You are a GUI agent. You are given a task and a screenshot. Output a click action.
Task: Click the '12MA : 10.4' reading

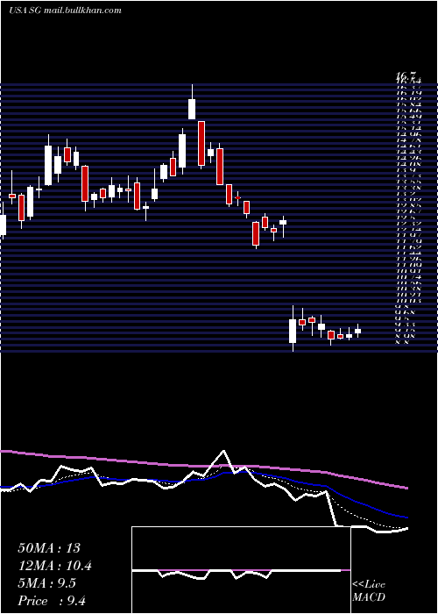tap(55, 566)
